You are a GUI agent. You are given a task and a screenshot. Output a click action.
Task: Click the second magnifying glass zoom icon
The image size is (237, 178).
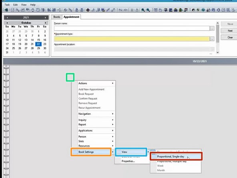(148, 10)
